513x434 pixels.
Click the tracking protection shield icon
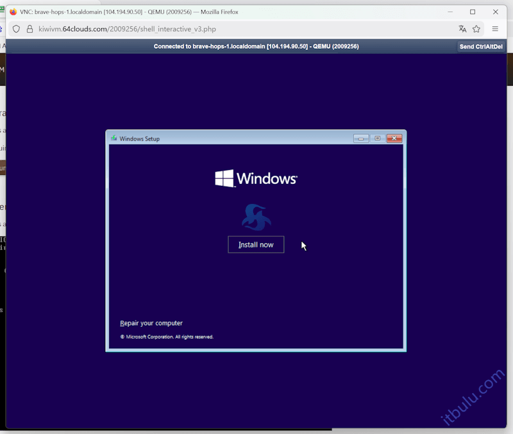(17, 29)
